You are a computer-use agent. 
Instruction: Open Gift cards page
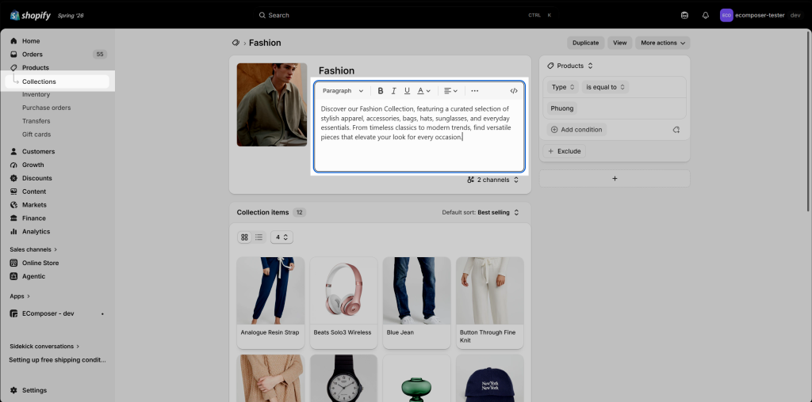pos(36,135)
